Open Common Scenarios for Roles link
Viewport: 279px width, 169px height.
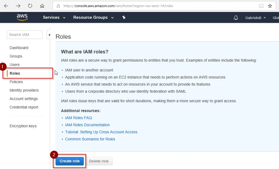point(90,139)
